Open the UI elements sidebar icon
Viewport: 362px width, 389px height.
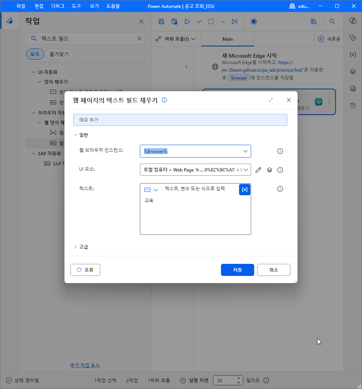(353, 72)
